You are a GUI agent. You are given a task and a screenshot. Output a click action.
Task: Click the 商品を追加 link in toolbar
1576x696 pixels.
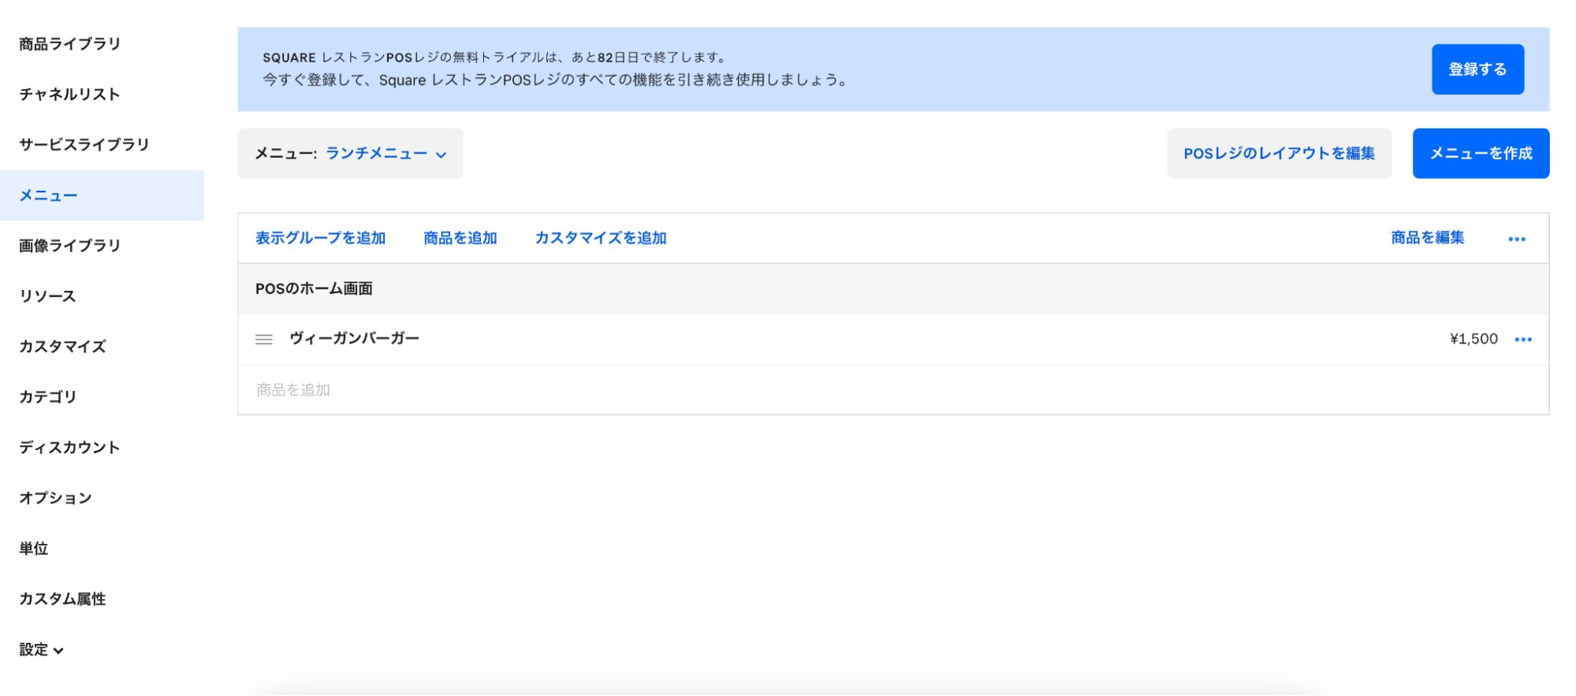pos(460,238)
